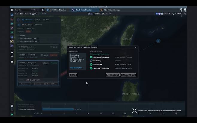Screen dimensions: 197x123
Task: Open the Support menu
Action: [x=33, y=14]
